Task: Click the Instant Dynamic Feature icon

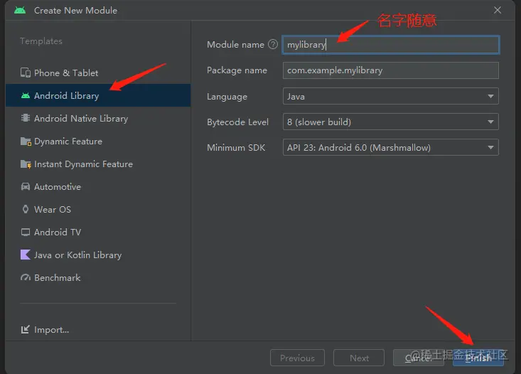Action: 26,164
